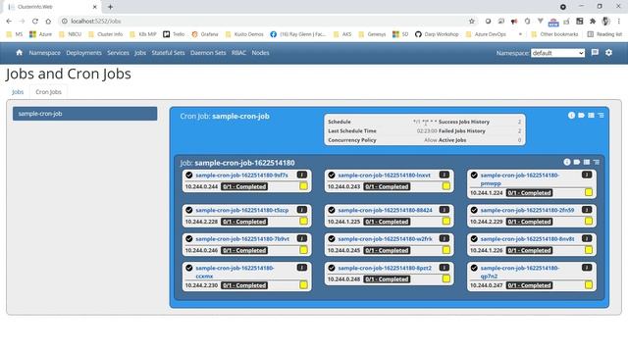Viewport: 628px width, 353px height.
Task: Open Deployments in the navbar
Action: pos(83,53)
